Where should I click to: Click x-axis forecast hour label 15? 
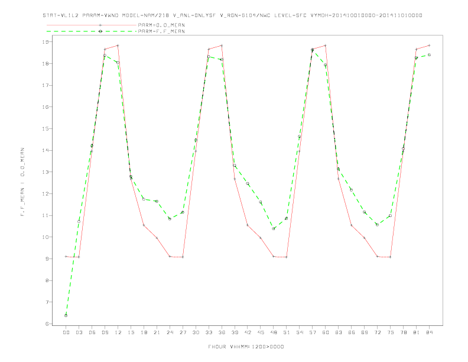tap(131, 332)
